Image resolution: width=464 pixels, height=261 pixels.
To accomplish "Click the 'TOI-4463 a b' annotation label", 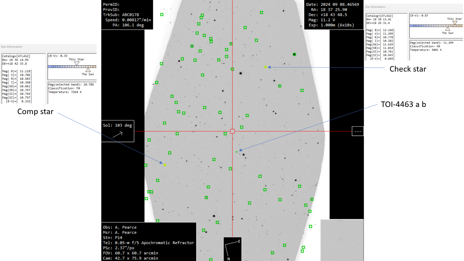I will coord(403,104).
